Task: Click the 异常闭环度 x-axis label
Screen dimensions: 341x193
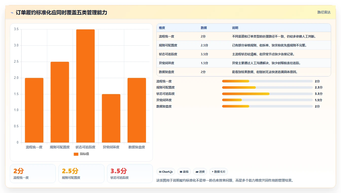Action: [x=111, y=147]
